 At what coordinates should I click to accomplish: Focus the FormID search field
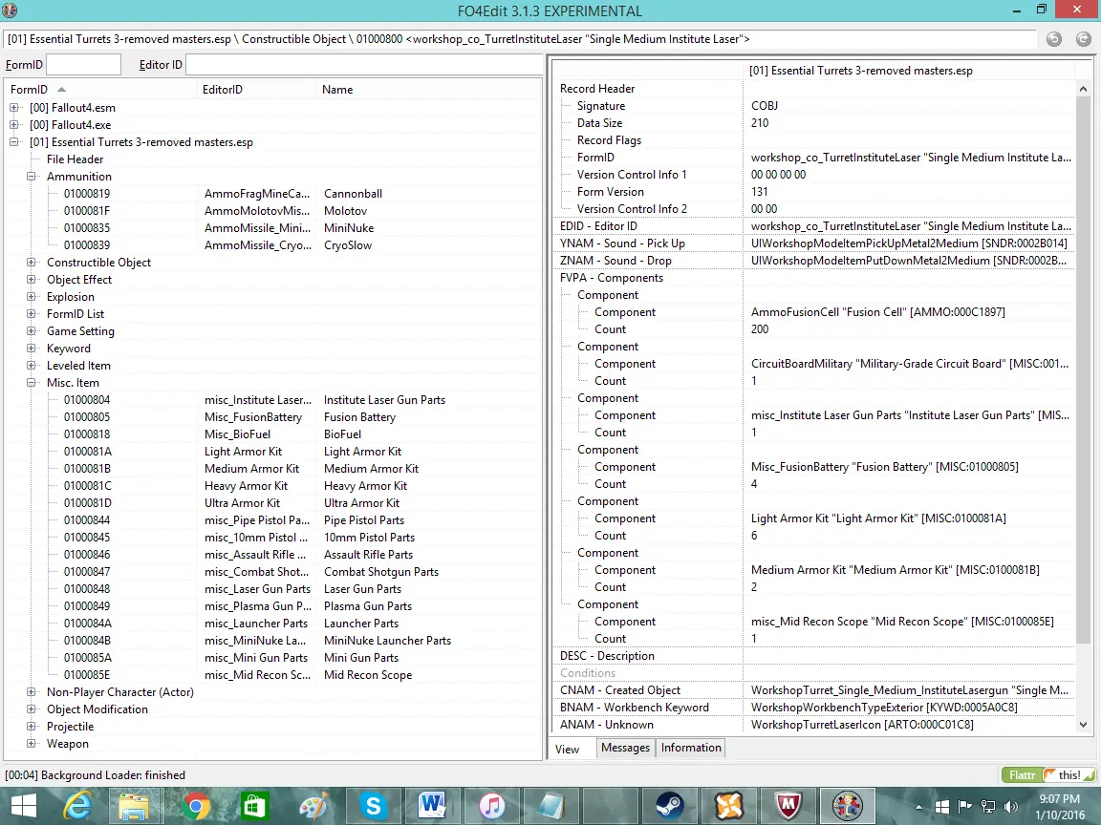click(83, 65)
